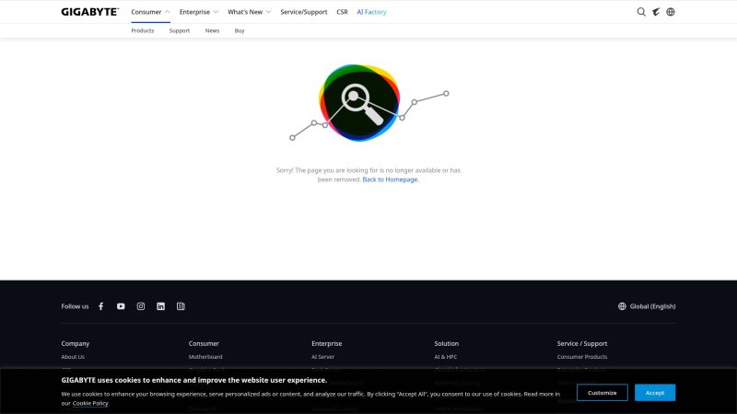Screen dimensions: 737x414
Task: Click the globe language icon in header
Action: click(x=671, y=12)
